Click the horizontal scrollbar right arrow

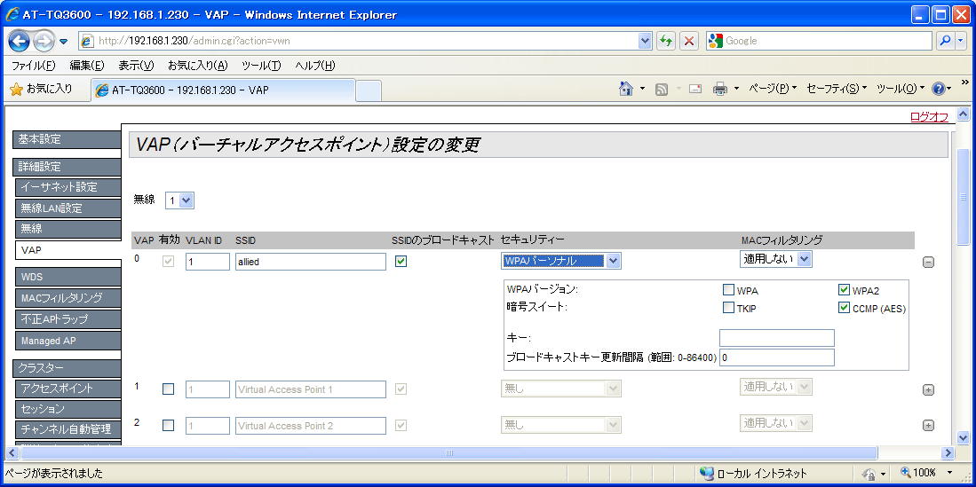coord(948,452)
